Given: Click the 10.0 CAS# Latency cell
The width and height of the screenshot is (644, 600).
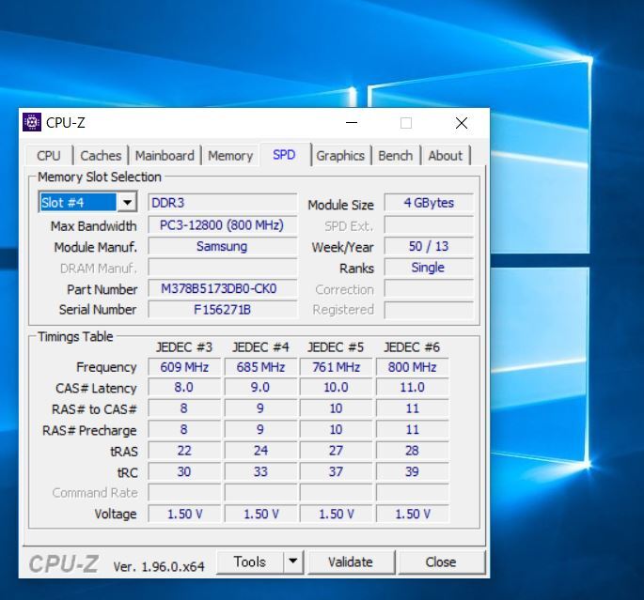Looking at the screenshot, I should tap(336, 387).
